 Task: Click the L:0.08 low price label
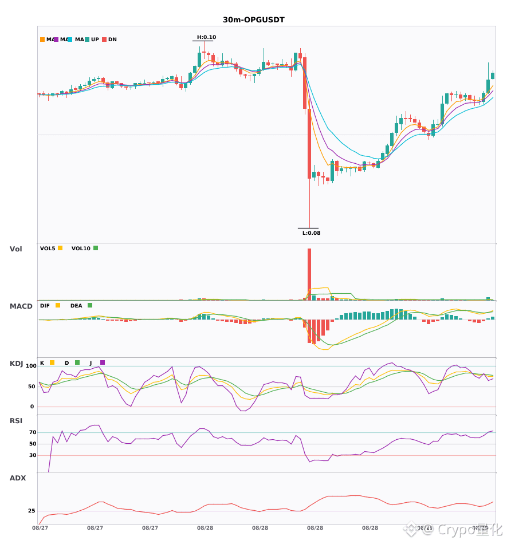coord(311,233)
